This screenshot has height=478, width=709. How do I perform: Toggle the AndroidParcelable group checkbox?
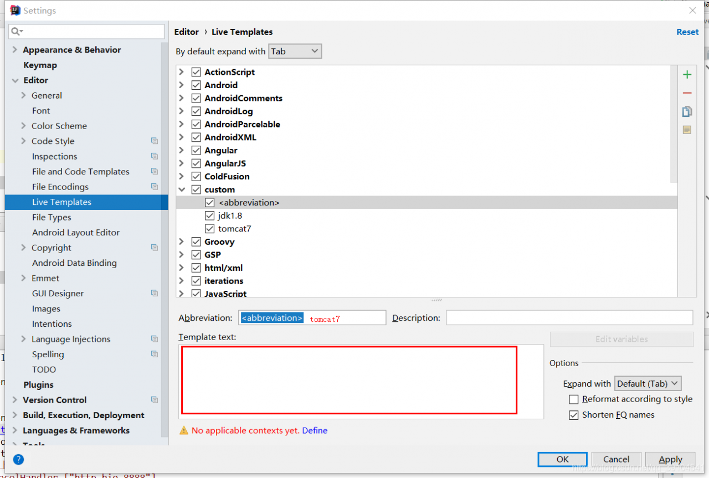(196, 125)
